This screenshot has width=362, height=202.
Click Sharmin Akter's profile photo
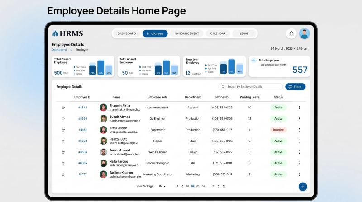coord(103,108)
